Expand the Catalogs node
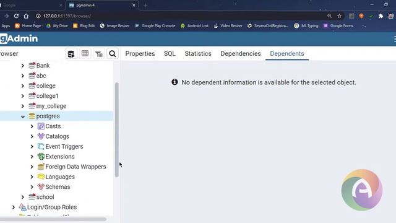The height and width of the screenshot is (223, 396). (32, 136)
